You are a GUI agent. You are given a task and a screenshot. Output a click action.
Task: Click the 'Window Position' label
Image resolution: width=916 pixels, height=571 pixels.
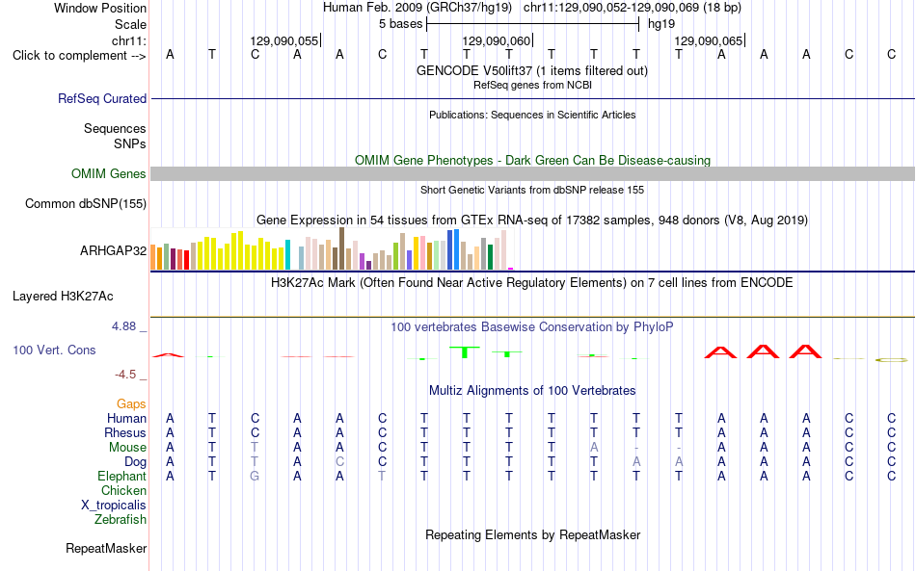[x=100, y=8]
